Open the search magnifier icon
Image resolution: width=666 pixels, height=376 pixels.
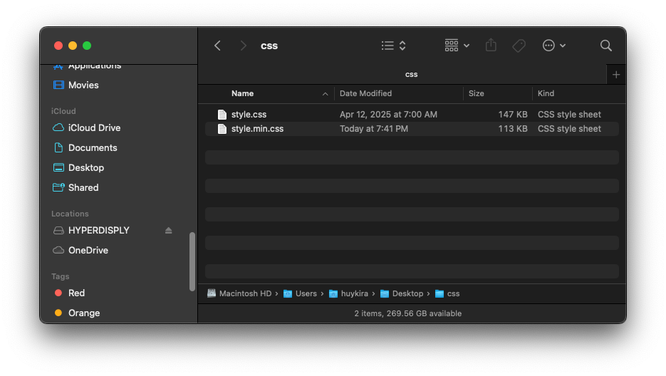click(606, 46)
